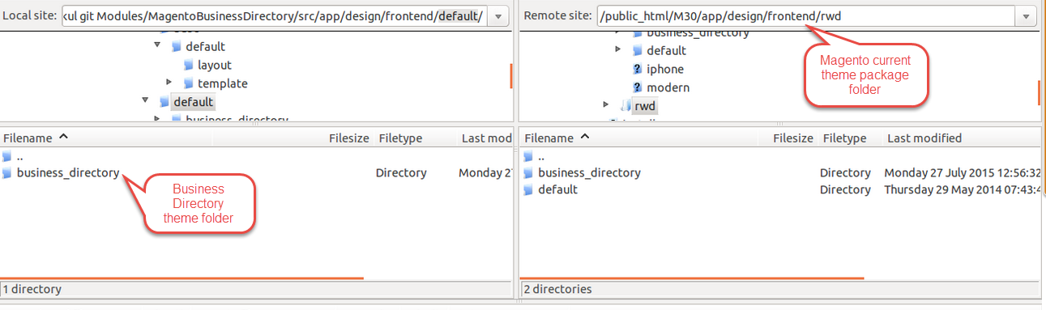Click the rwd folder icon in remote tree
The image size is (1046, 310).
[x=625, y=106]
